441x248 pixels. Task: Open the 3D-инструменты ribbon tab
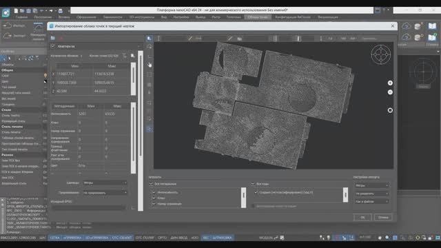coord(141,17)
